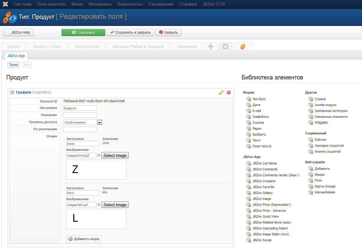Open the gray gear settings tab
Viewport: 362px width, 248px height.
(x=225, y=47)
